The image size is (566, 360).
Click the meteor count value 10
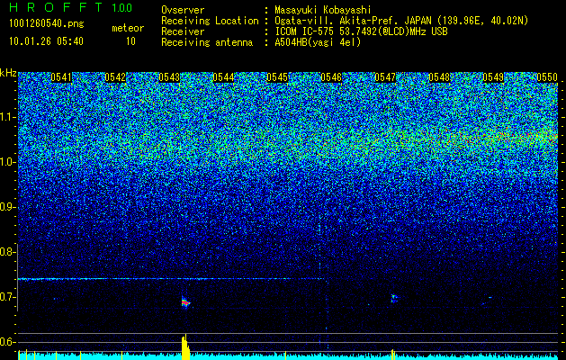130,41
